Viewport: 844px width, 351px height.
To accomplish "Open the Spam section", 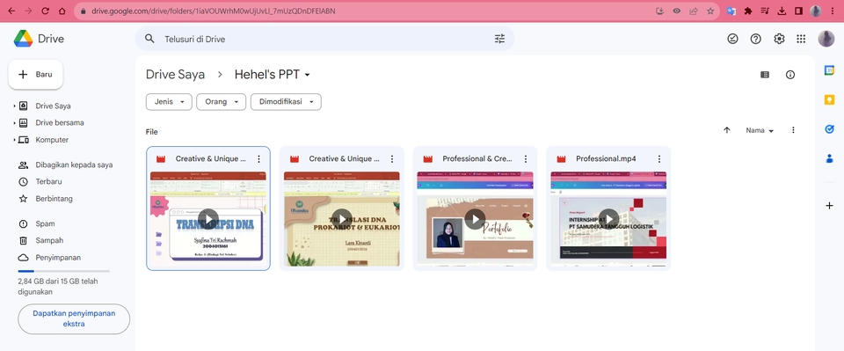I will coord(45,223).
